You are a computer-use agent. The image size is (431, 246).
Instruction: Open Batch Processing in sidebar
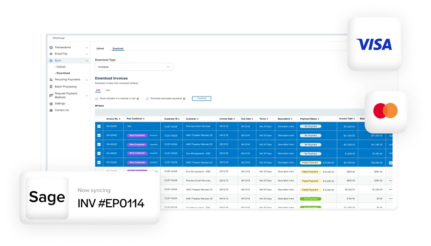coord(66,87)
